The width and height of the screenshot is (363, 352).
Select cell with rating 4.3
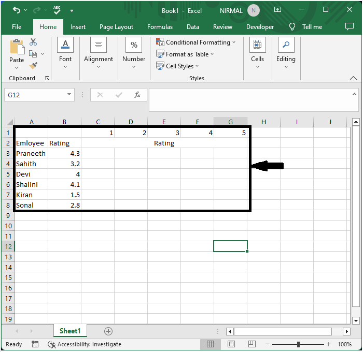(65, 153)
